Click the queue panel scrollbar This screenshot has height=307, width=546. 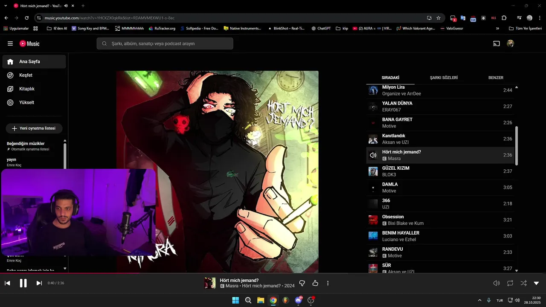[x=517, y=146]
